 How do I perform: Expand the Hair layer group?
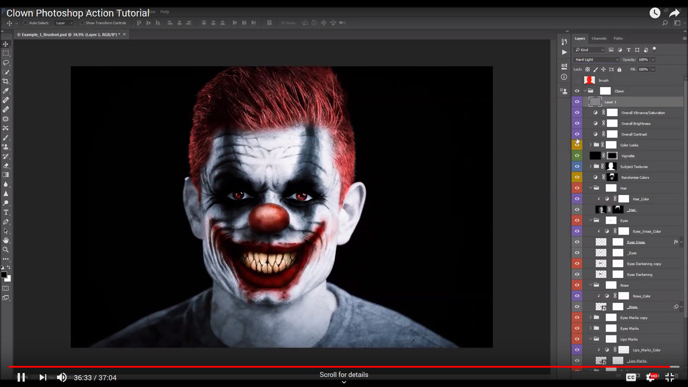coord(590,188)
